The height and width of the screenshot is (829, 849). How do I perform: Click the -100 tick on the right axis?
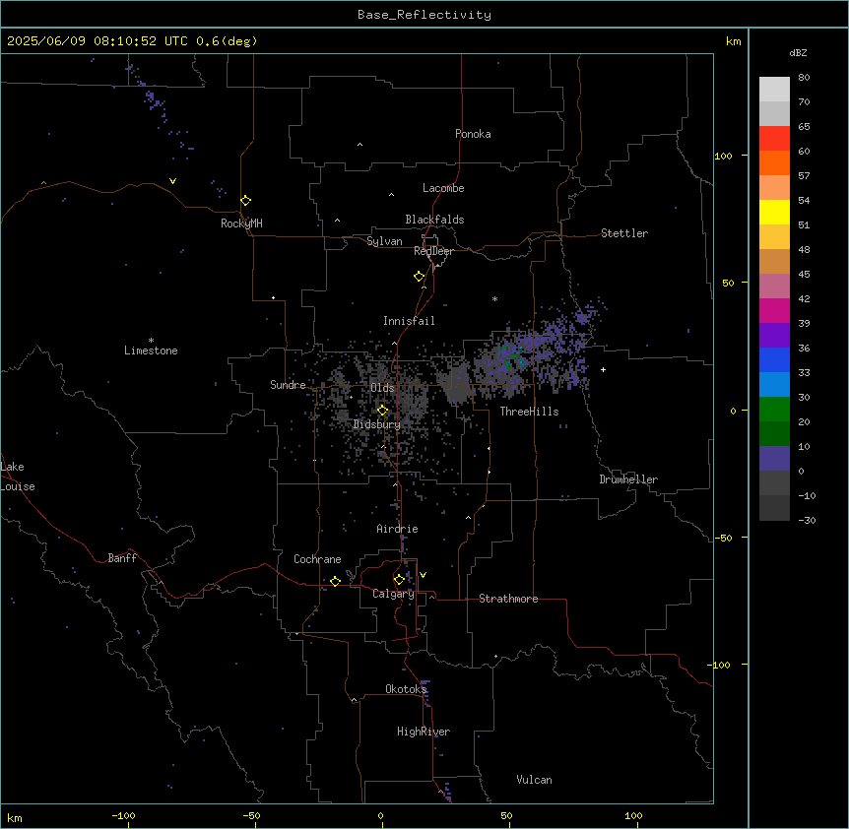[x=720, y=665]
